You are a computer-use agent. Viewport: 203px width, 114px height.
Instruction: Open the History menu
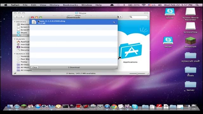click(x=55, y=5)
